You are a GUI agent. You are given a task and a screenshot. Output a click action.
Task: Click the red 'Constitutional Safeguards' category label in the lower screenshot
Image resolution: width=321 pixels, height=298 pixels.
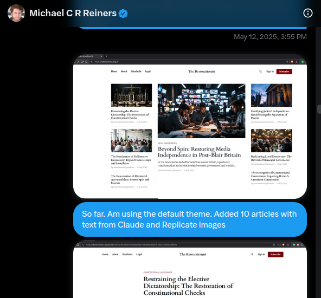(x=158, y=272)
